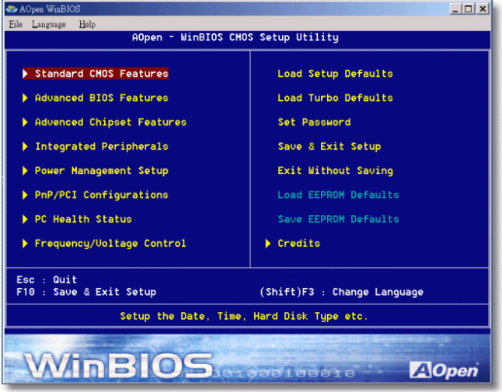This screenshot has height=392, width=502.
Task: Click the WinBIOS logo banner
Action: [x=119, y=365]
